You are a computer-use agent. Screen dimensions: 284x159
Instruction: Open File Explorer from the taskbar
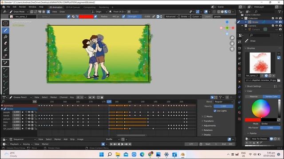click(x=118, y=155)
